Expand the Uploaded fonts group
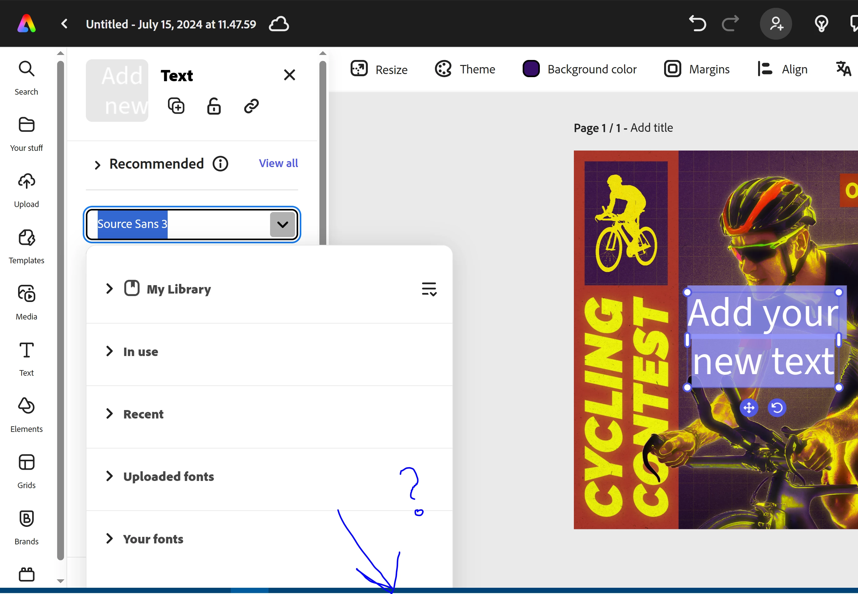This screenshot has height=594, width=858. (x=109, y=476)
